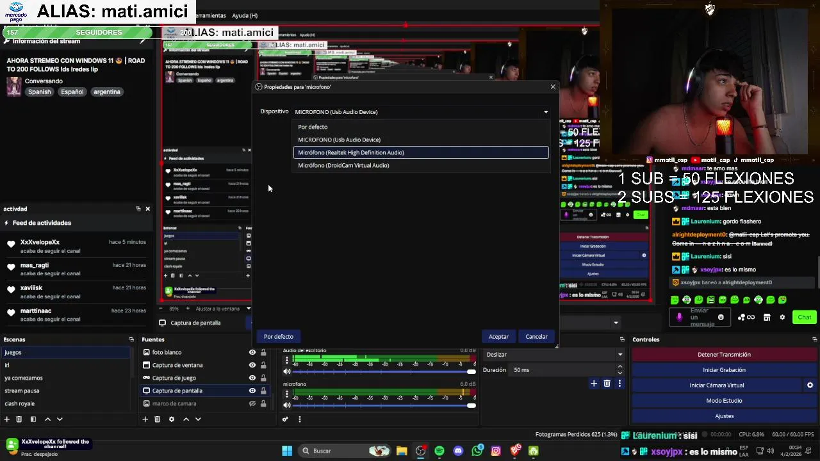Hide the Captura de pantalla source
Screen dimensions: 820x461
(252, 391)
